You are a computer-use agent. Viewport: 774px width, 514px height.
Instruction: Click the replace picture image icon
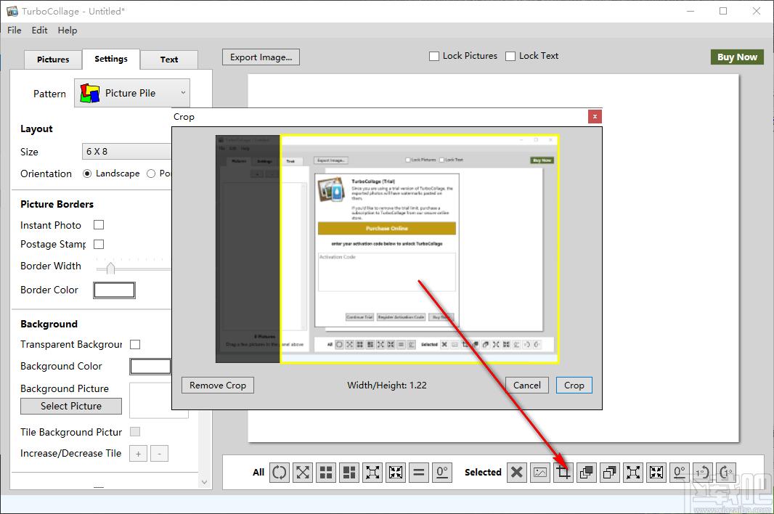click(540, 473)
